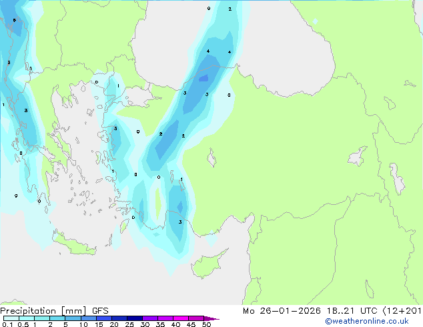The height and width of the screenshot is (327, 423).
Task: Click the "0.5" legend value
Action: pyautogui.click(x=23, y=324)
